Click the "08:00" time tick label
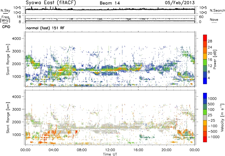225x156 pixels. click(x=82, y=150)
